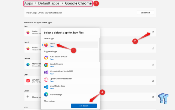
Task: Click the 'WPS PDF' app name text
Action: pyautogui.click(x=36, y=80)
